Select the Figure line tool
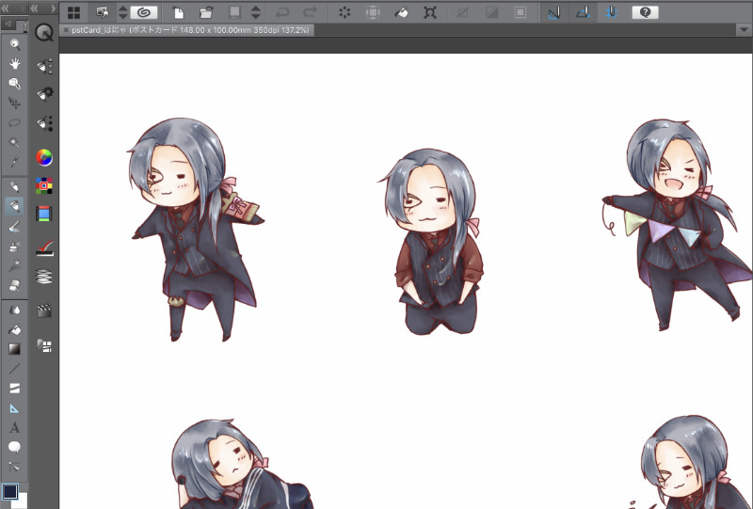 [x=15, y=369]
